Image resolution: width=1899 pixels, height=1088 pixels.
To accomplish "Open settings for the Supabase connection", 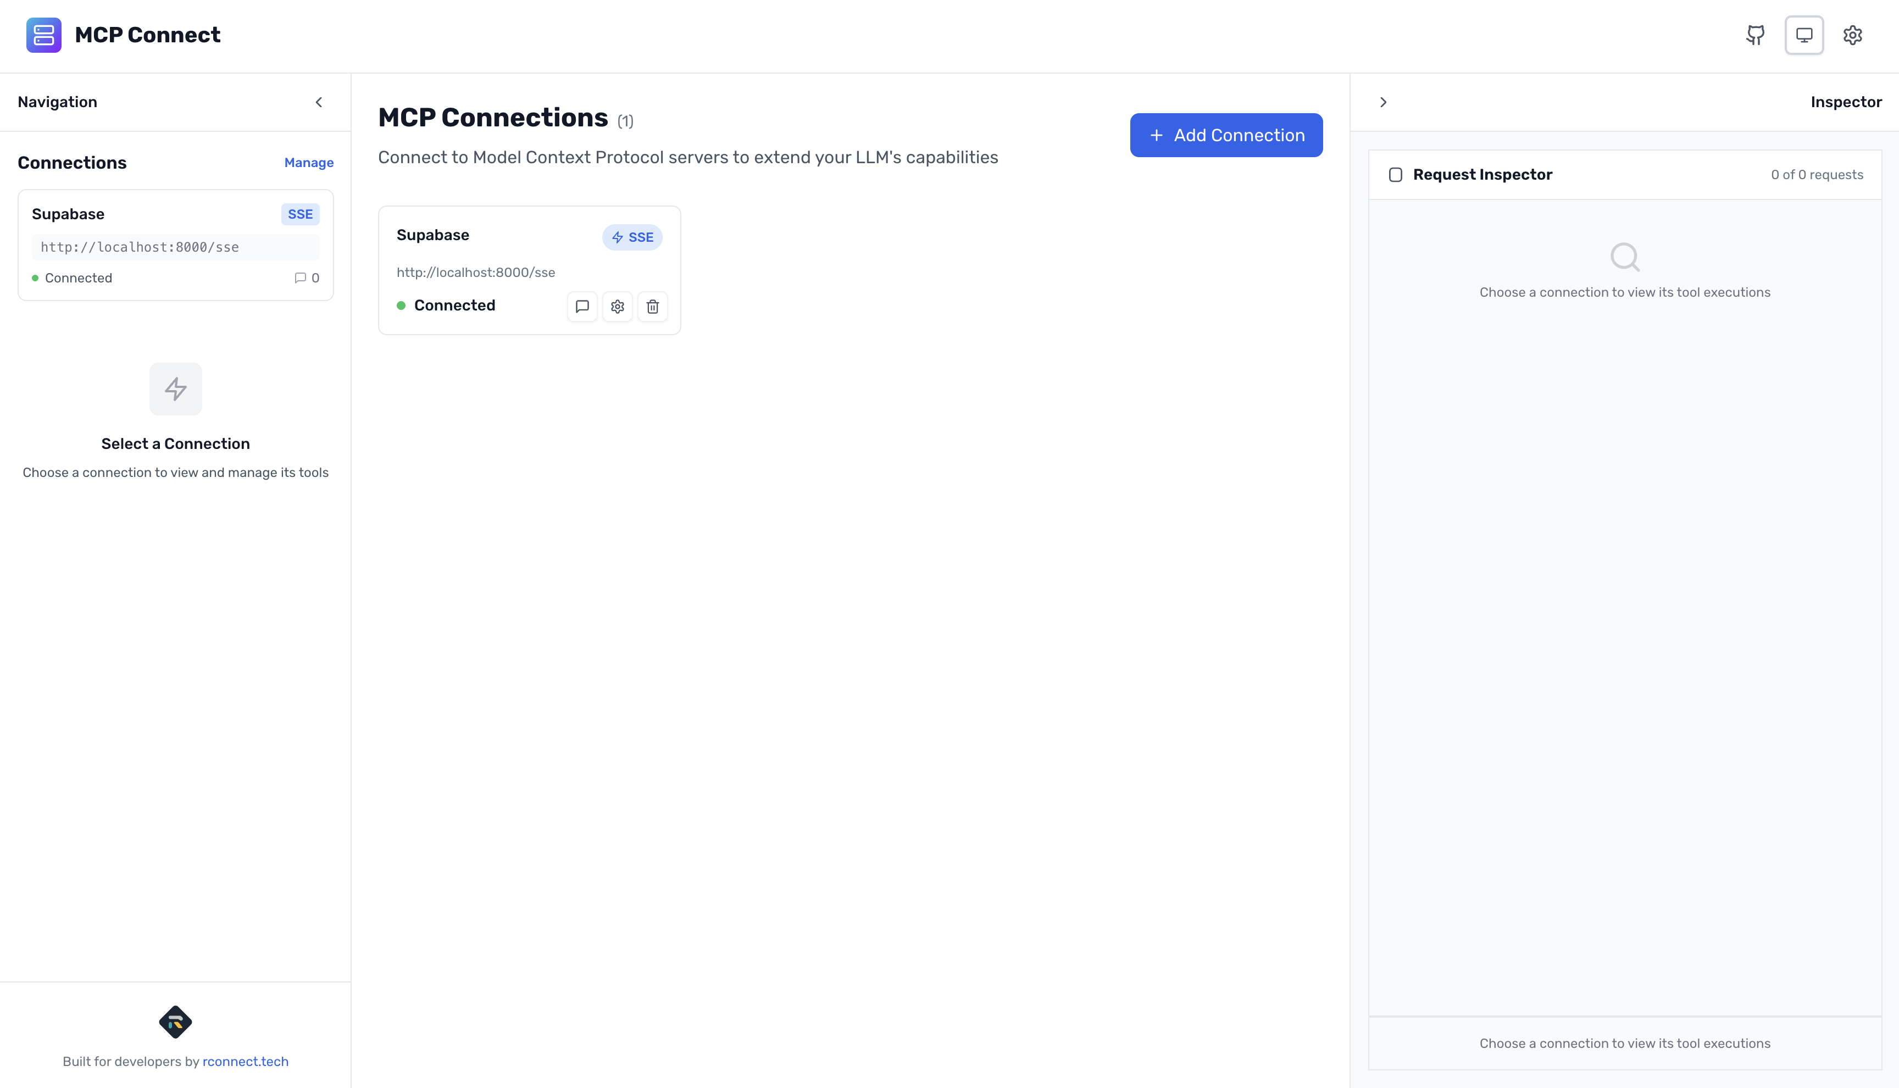I will (x=617, y=307).
